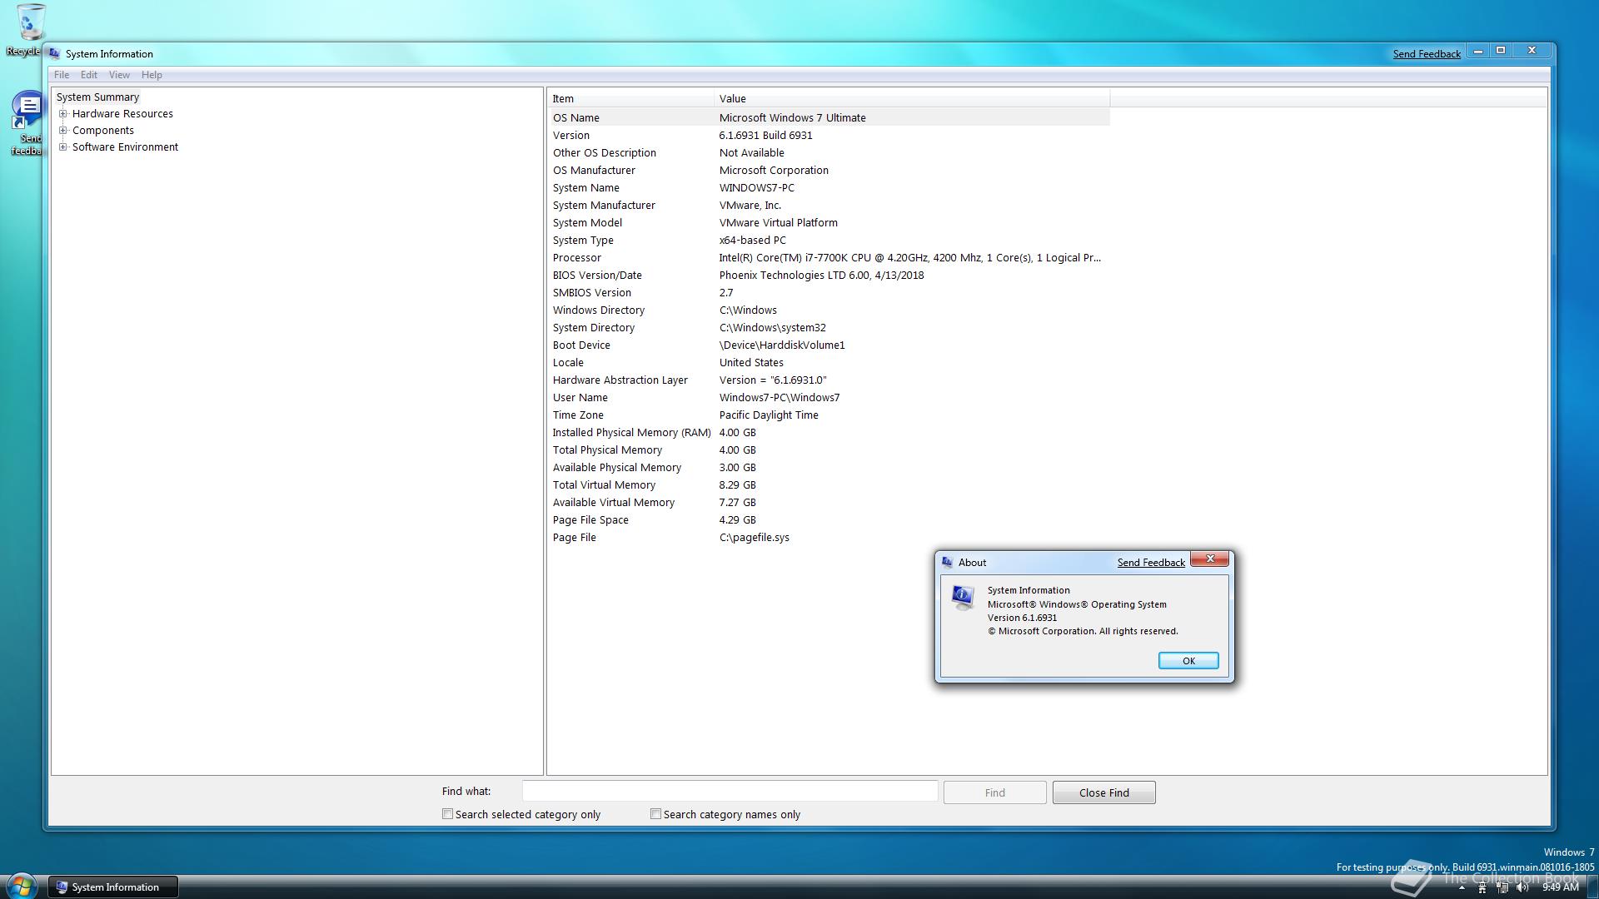Viewport: 1599px width, 899px height.
Task: Select the Available Virtual Memory row
Action: coord(829,503)
